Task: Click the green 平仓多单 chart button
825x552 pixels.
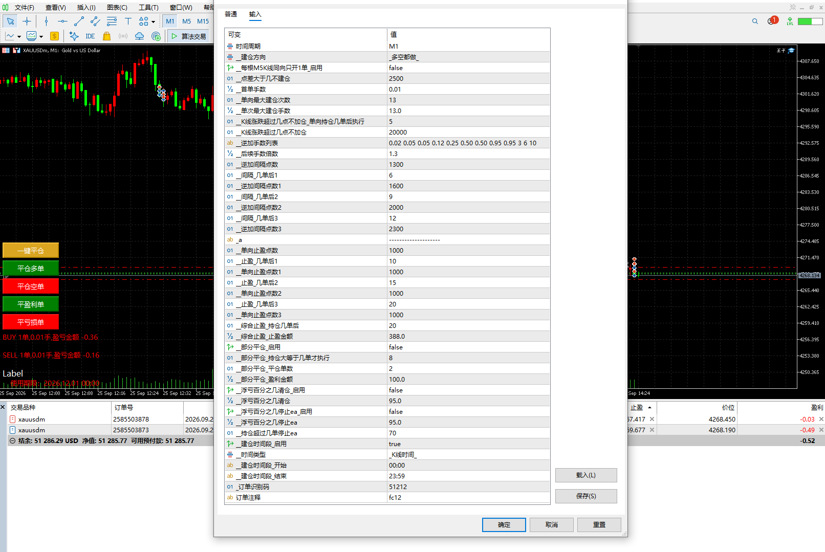Action: pyautogui.click(x=31, y=269)
